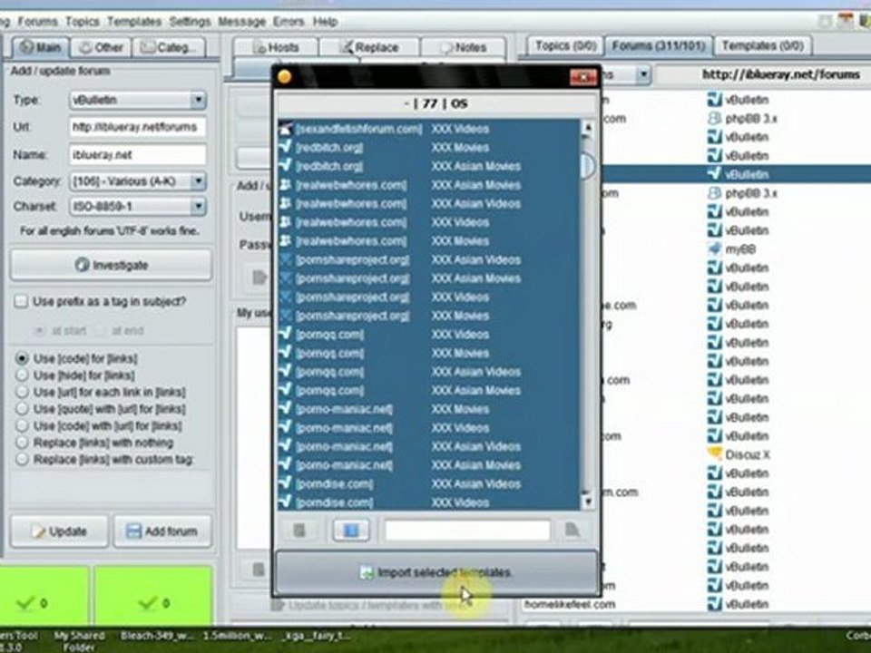Viewport: 871px width, 653px height.
Task: Select the [porndise.com] XXX Videos row
Action: coord(428,502)
